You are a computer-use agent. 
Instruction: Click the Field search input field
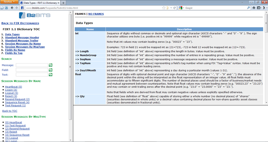[32, 70]
